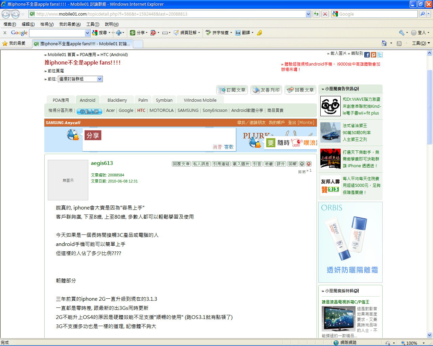Image resolution: width=433 pixels, height=346 pixels.
Task: Click the 行動上網 blue pill button
Action: 89,112
